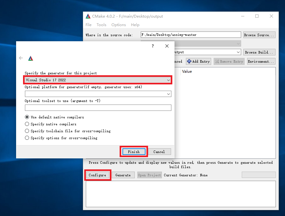Click the Environment... button
This screenshot has width=285, height=216.
(261, 61)
